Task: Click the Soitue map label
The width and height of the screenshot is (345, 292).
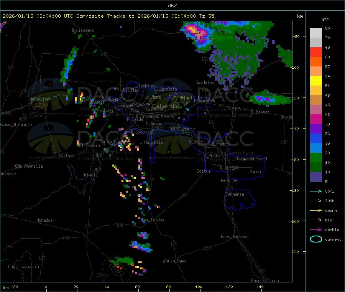Action: [204, 171]
